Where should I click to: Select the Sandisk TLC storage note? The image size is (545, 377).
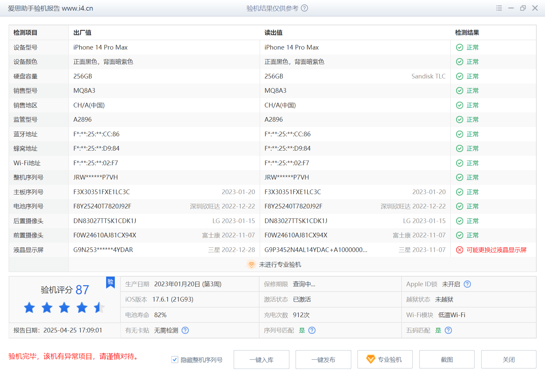tap(429, 76)
